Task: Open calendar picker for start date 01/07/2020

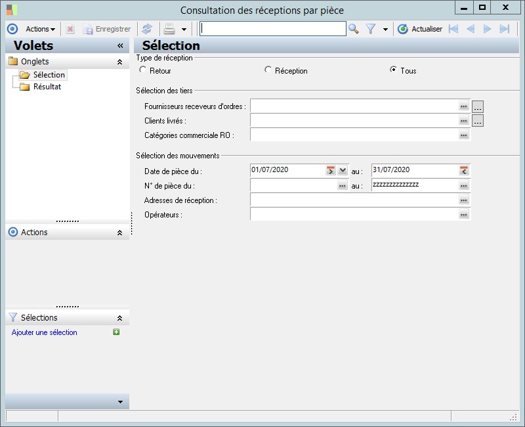Action: coord(330,171)
